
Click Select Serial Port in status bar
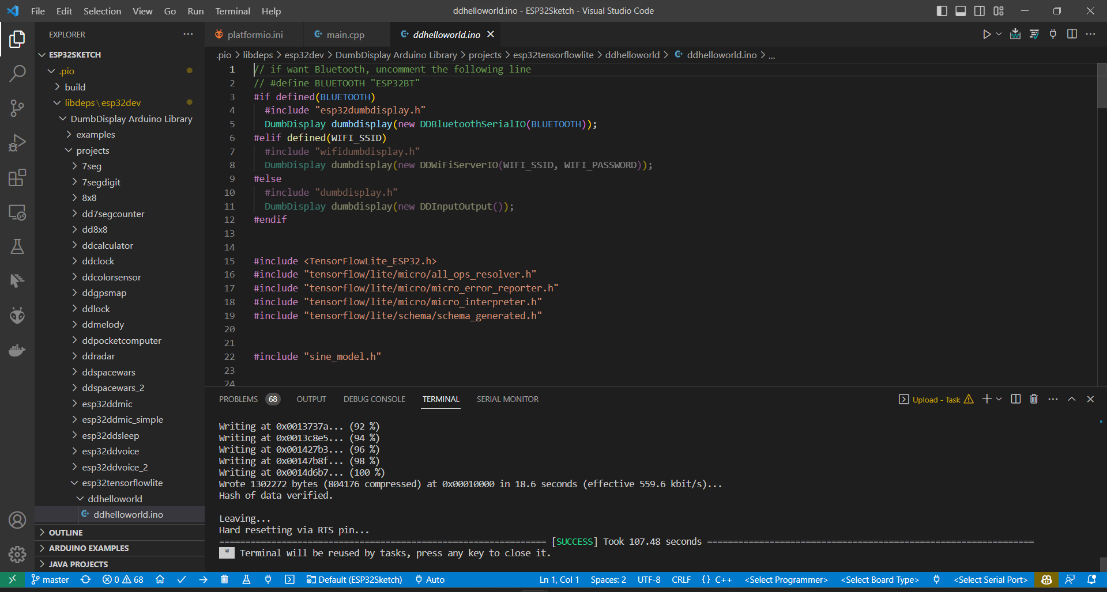point(991,580)
